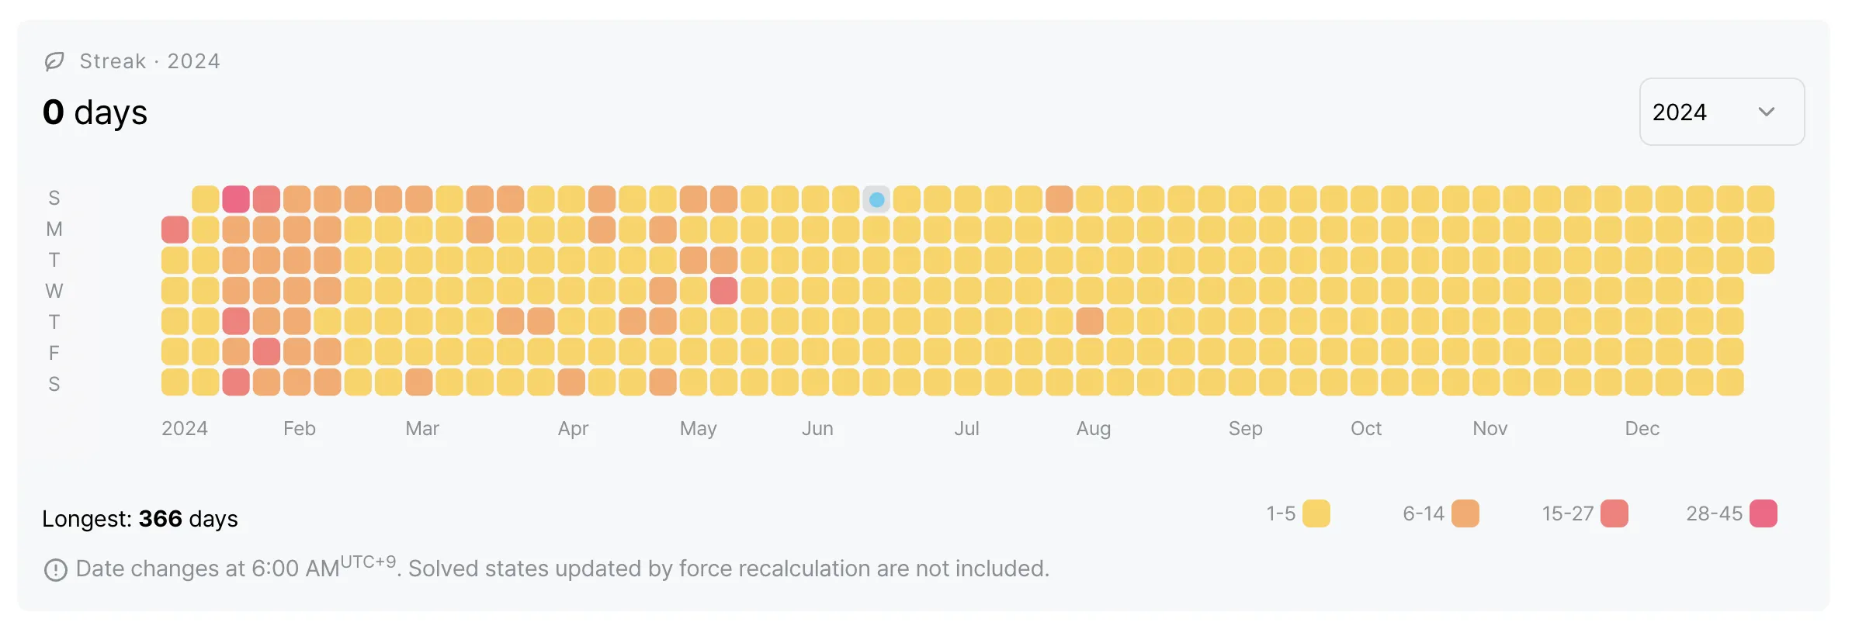Click the red Wednesday cell in May

pyautogui.click(x=723, y=291)
